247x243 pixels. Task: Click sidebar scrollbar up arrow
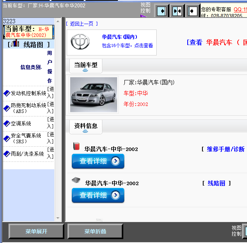(58, 21)
